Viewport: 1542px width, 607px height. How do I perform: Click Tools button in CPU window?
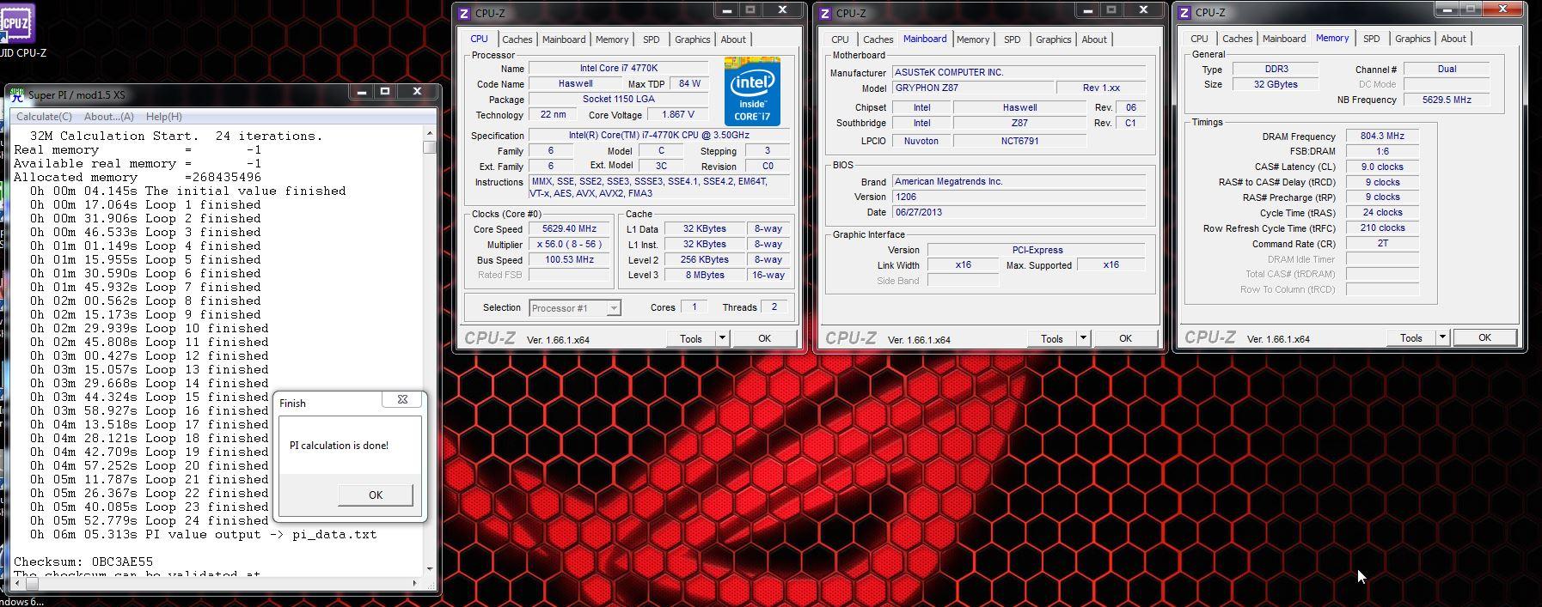click(691, 338)
